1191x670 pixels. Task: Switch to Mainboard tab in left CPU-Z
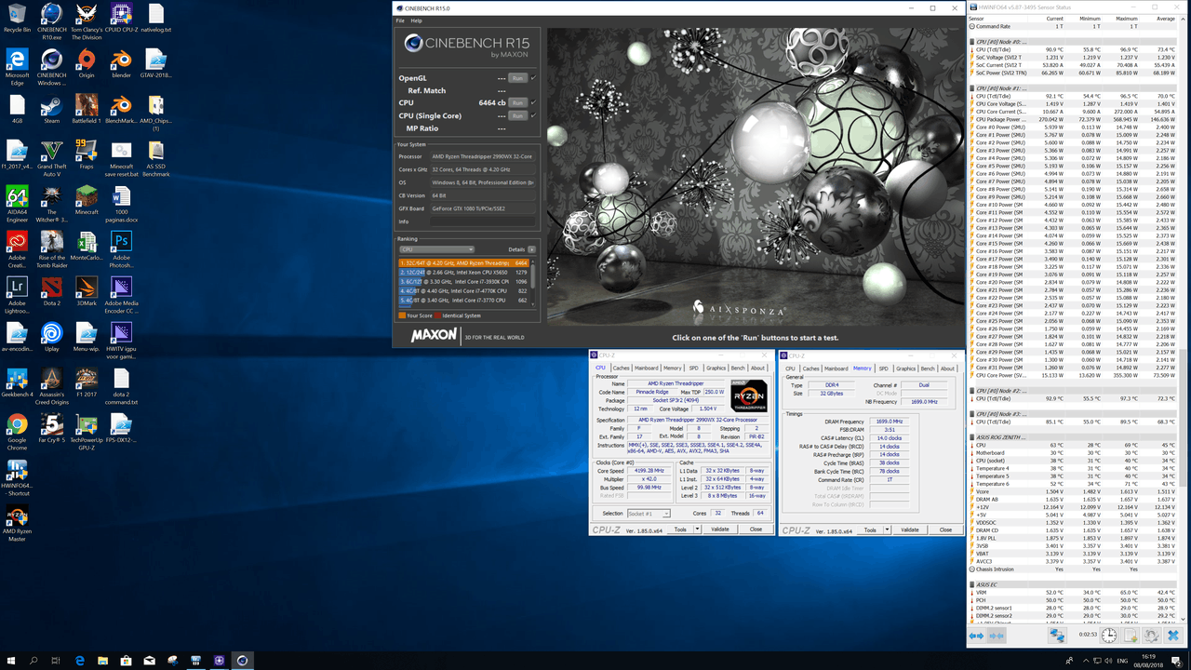click(646, 368)
